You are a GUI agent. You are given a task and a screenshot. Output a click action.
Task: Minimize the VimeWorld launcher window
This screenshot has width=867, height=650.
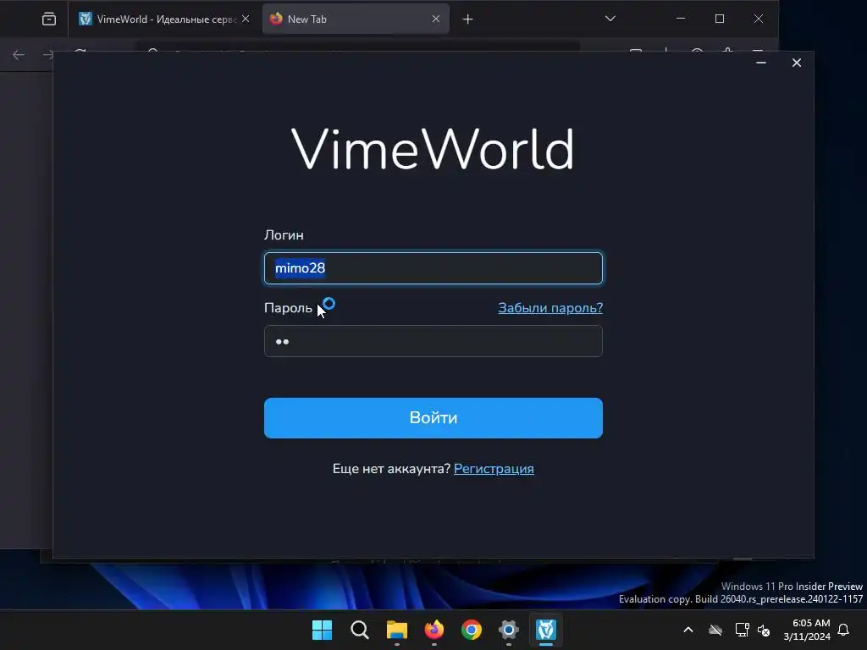[761, 63]
